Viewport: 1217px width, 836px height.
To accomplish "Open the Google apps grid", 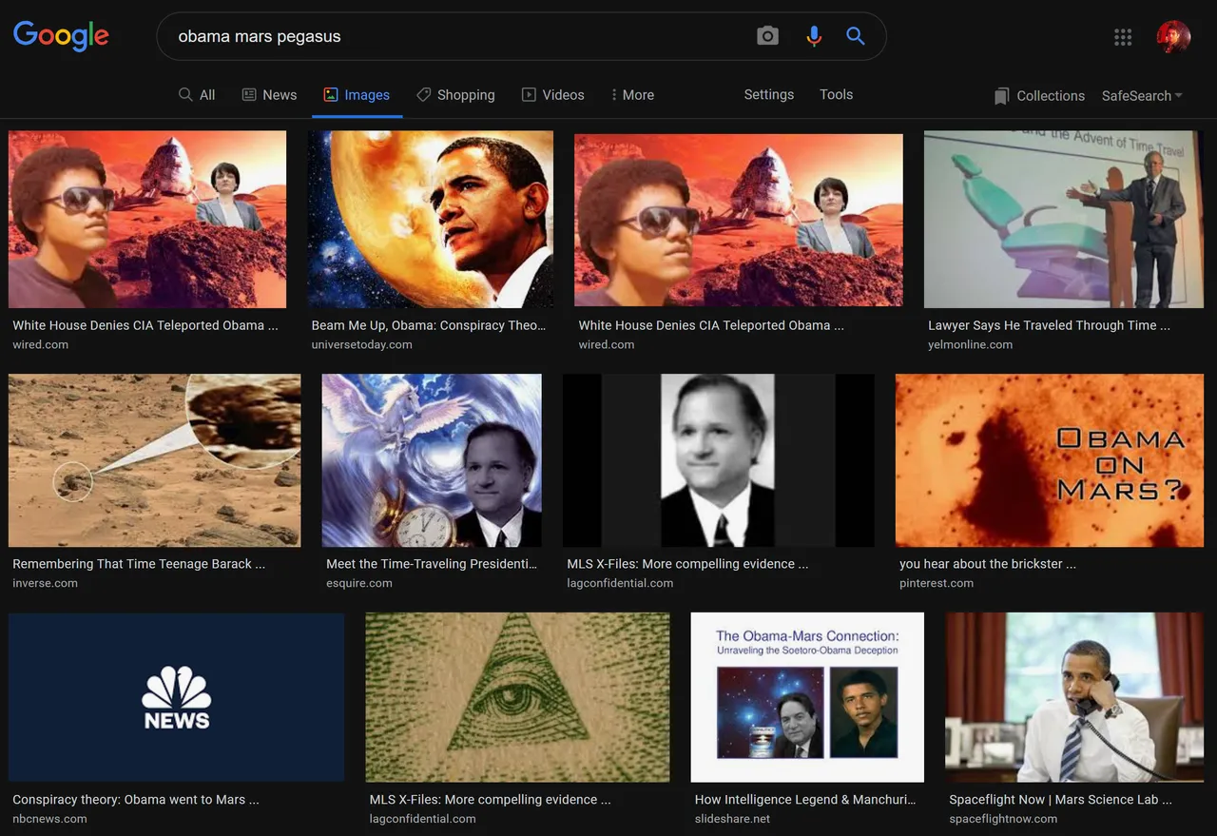I will [1123, 37].
